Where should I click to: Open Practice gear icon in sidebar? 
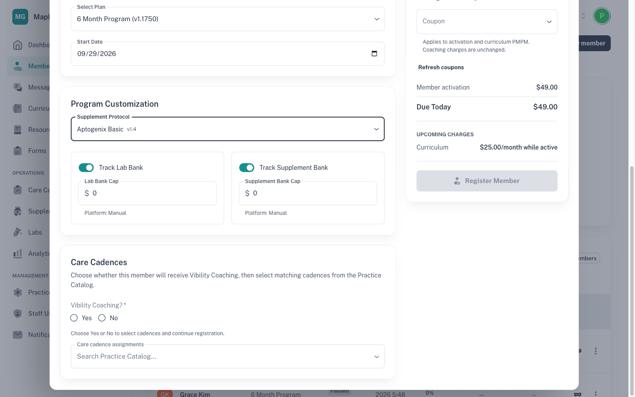click(x=18, y=292)
